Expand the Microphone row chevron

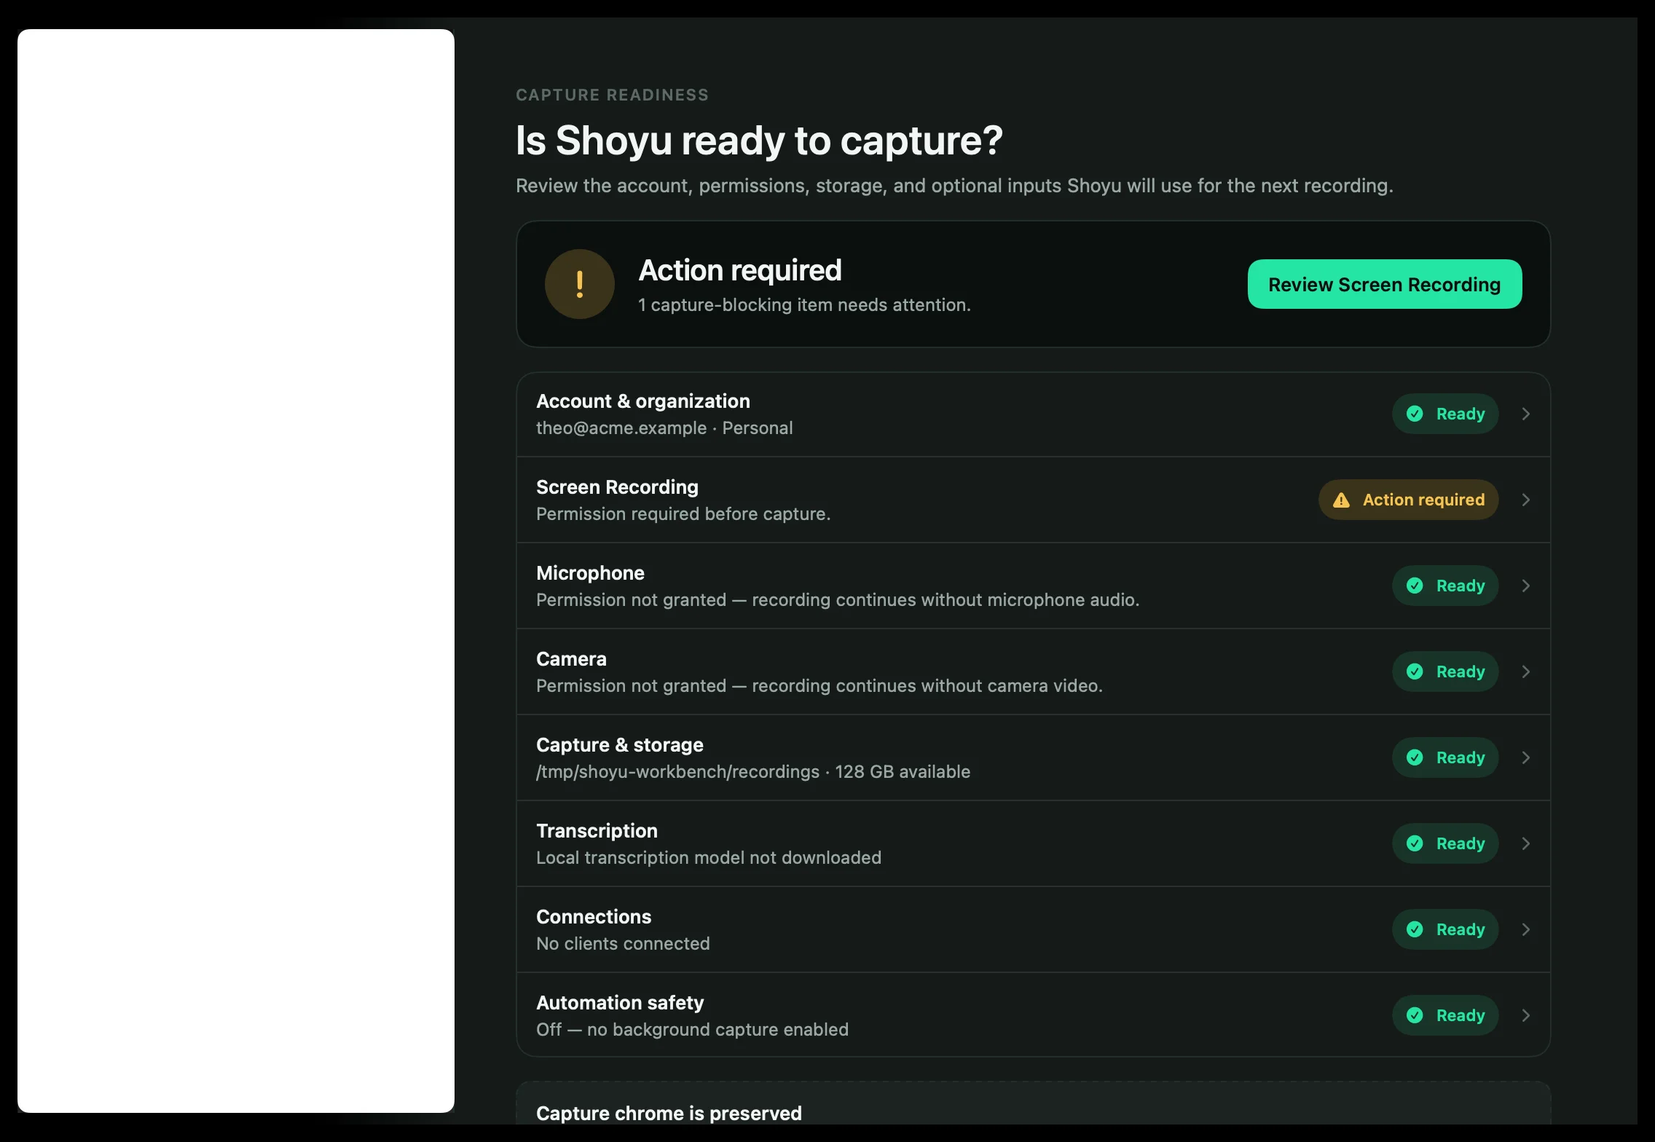pyautogui.click(x=1525, y=586)
